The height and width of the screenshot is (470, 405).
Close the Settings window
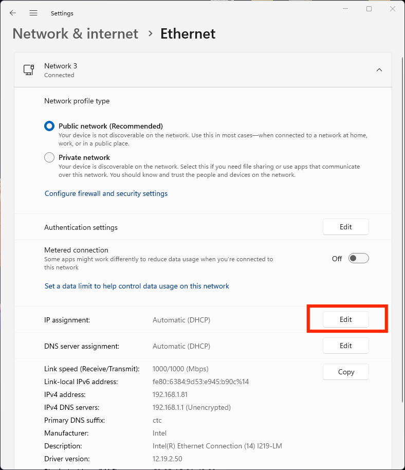pyautogui.click(x=393, y=9)
